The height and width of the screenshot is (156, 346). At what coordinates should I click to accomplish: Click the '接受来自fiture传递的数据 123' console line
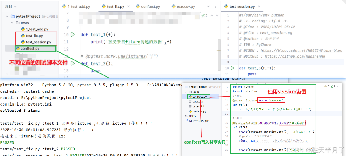pyautogui.click(x=33, y=136)
